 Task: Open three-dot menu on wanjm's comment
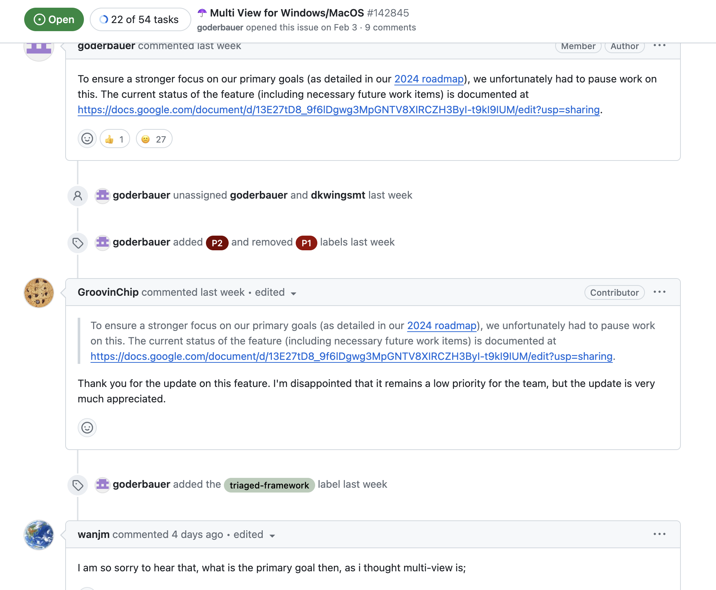[659, 534]
